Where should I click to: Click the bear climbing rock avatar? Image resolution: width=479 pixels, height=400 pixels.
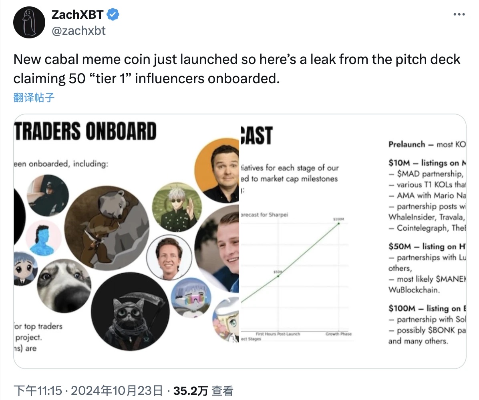point(107,228)
